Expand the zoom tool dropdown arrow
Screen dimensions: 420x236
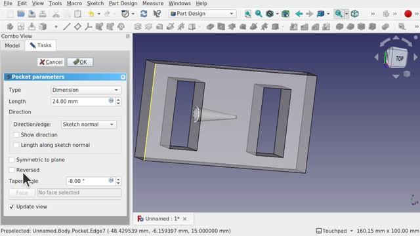click(x=346, y=14)
